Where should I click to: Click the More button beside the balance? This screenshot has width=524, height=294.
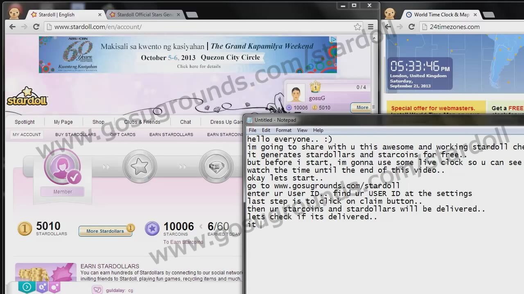tap(361, 108)
